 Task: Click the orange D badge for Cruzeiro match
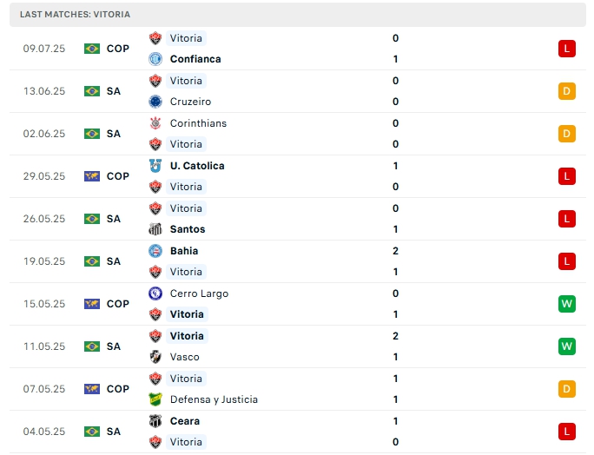pos(566,91)
